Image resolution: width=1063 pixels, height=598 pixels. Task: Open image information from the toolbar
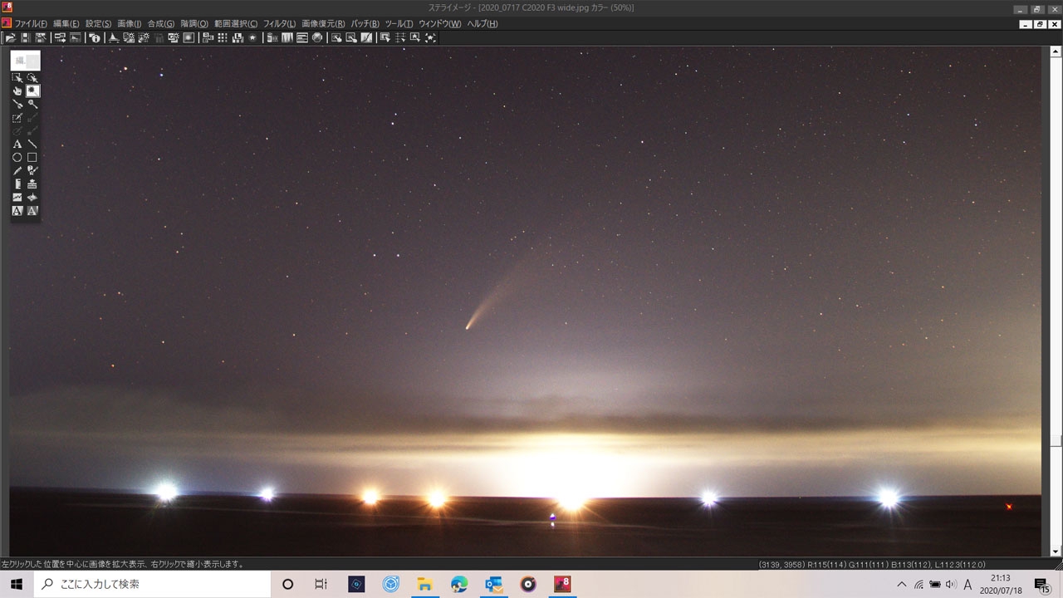click(94, 37)
